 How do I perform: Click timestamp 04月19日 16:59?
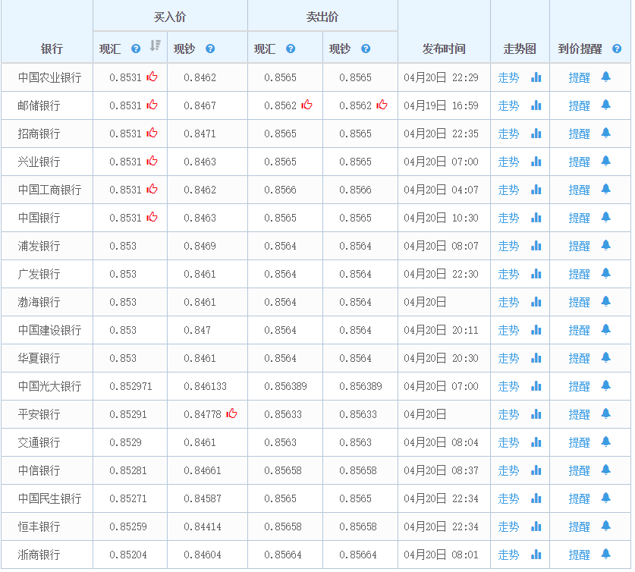(441, 105)
